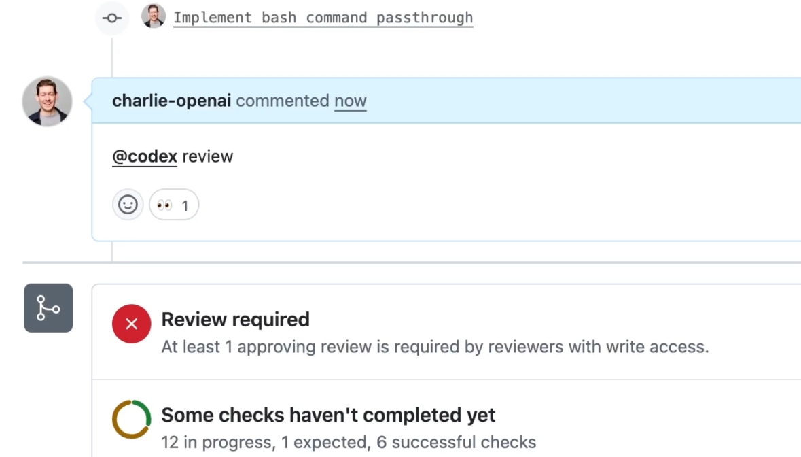Expand 'Some checks haven't completed yet'
801x457 pixels.
point(328,415)
